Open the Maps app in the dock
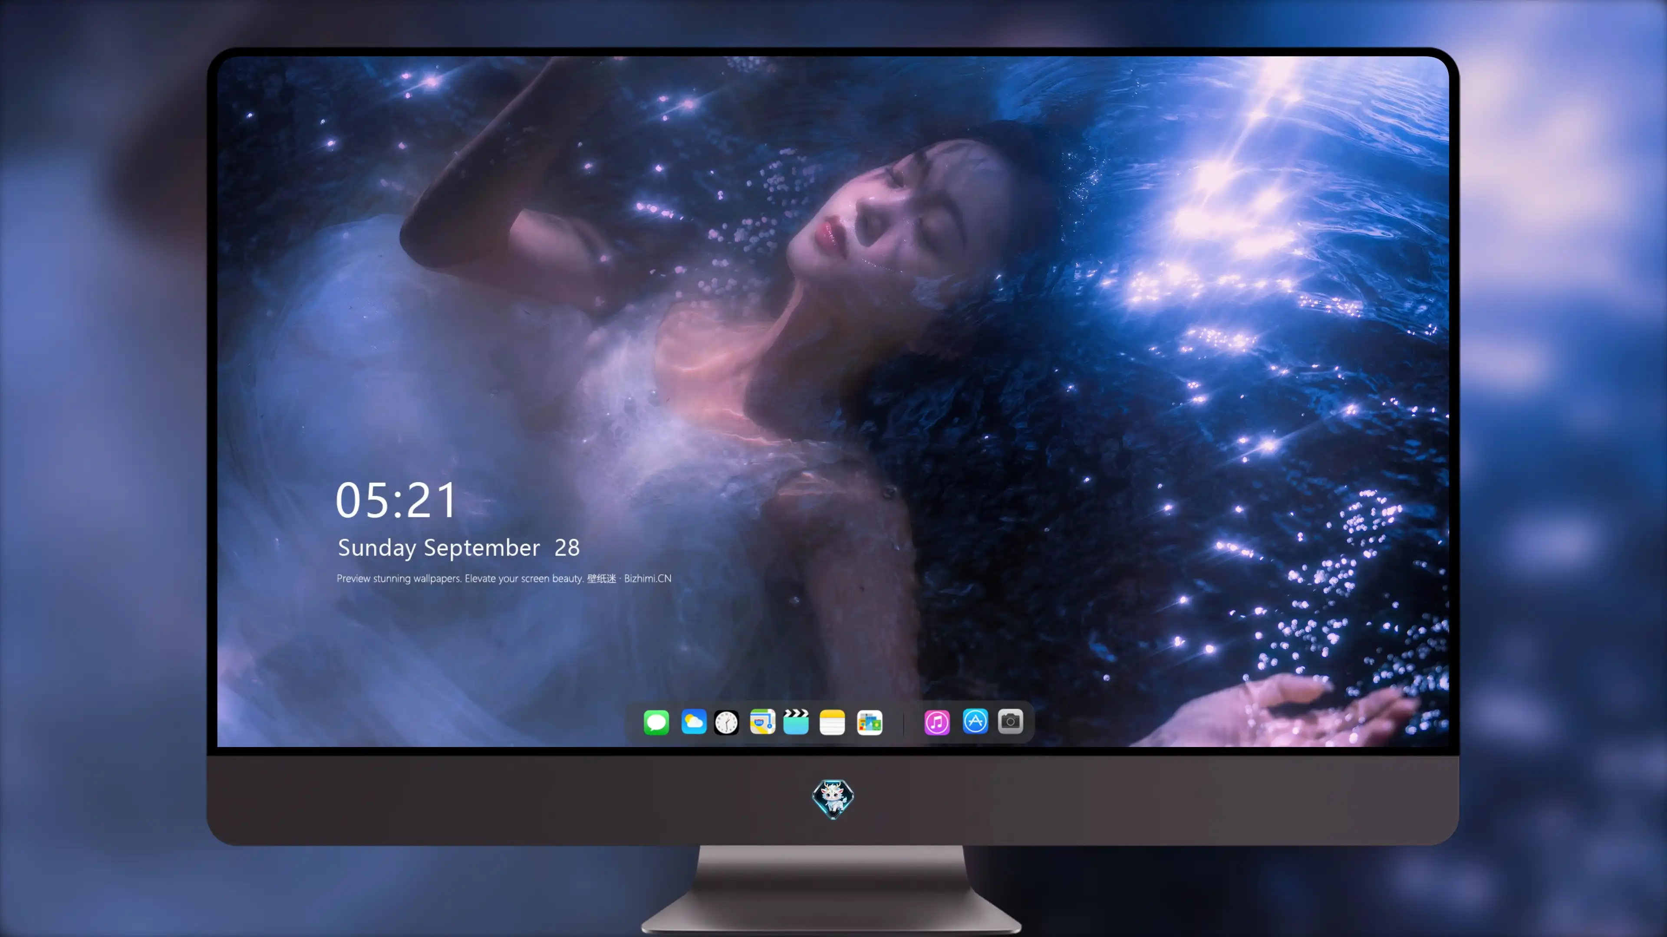Image resolution: width=1667 pixels, height=937 pixels. pos(762,722)
